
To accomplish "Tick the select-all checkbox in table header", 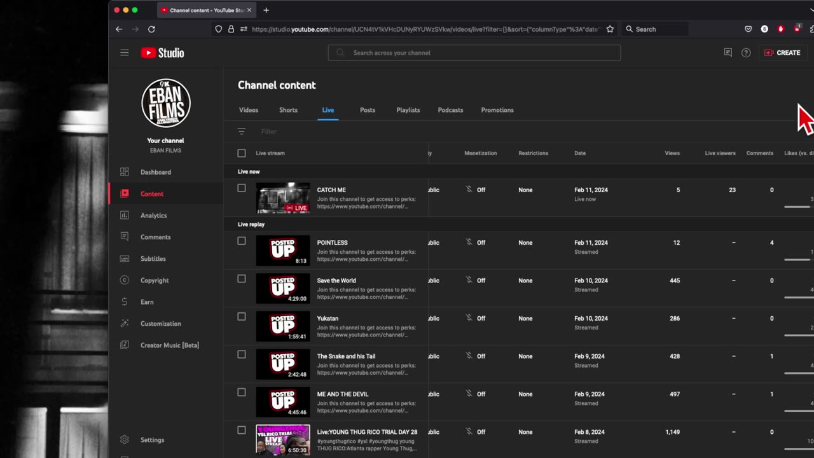I will [x=242, y=153].
